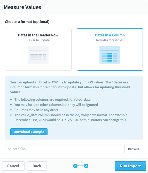
Task: Start the upload with Run Import
Action: (x=130, y=166)
